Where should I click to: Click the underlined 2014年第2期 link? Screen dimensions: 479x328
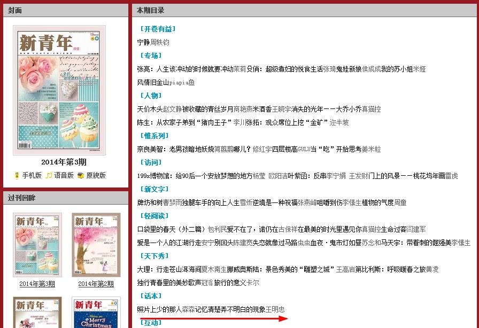pyautogui.click(x=96, y=284)
